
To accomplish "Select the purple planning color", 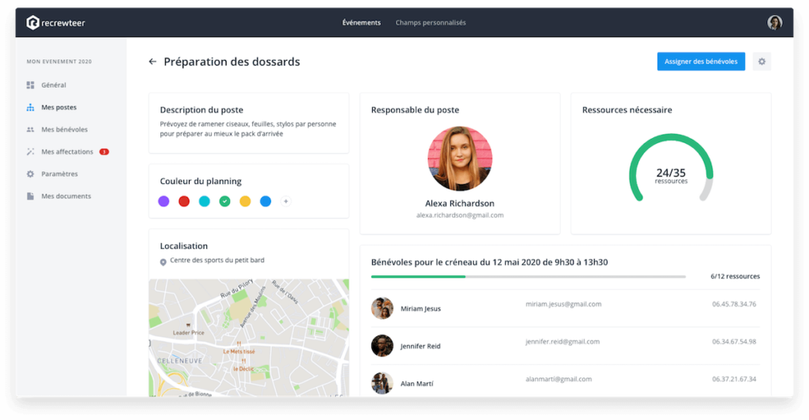I will coord(164,201).
